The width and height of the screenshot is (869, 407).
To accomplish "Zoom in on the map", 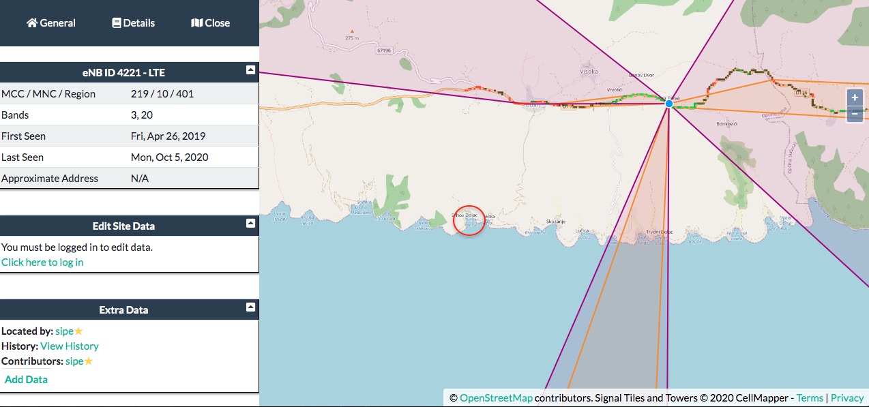I will click(855, 97).
